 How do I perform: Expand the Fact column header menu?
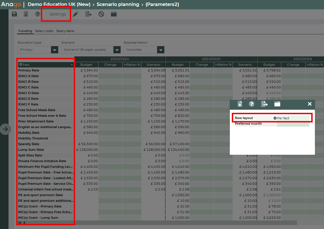[x=72, y=65]
